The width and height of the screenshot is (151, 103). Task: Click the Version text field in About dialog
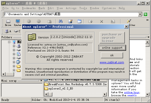(71, 37)
